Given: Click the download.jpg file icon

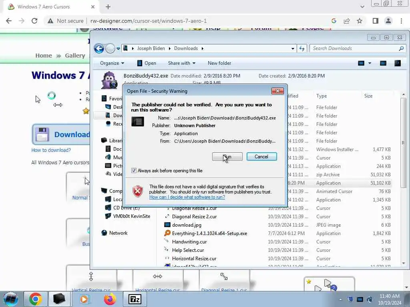Looking at the screenshot, I should [167, 225].
